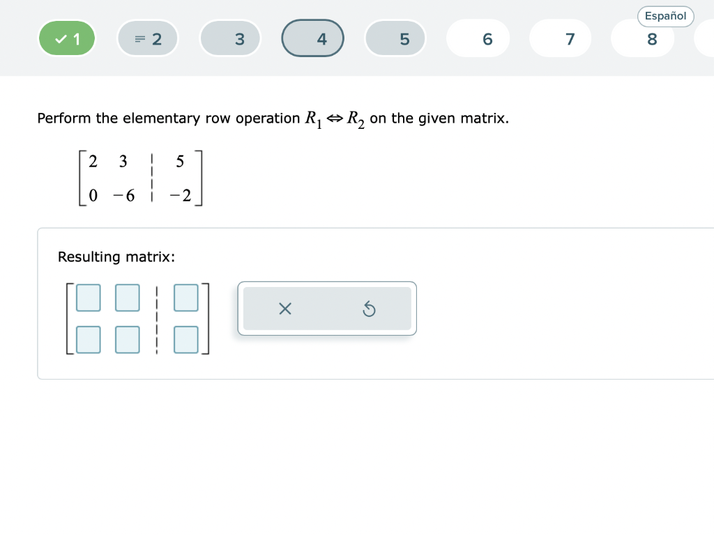Click the given matrix in the problem statement
Viewport: 714px width, 535px height.
coord(138,178)
